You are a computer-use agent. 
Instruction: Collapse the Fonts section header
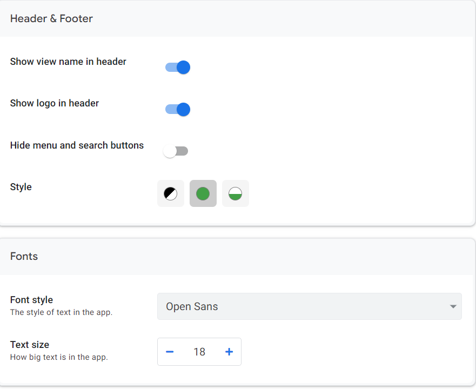tap(24, 256)
